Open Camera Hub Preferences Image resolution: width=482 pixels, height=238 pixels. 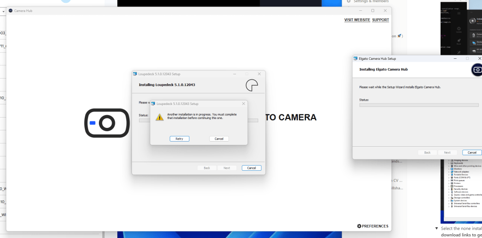pyautogui.click(x=373, y=226)
